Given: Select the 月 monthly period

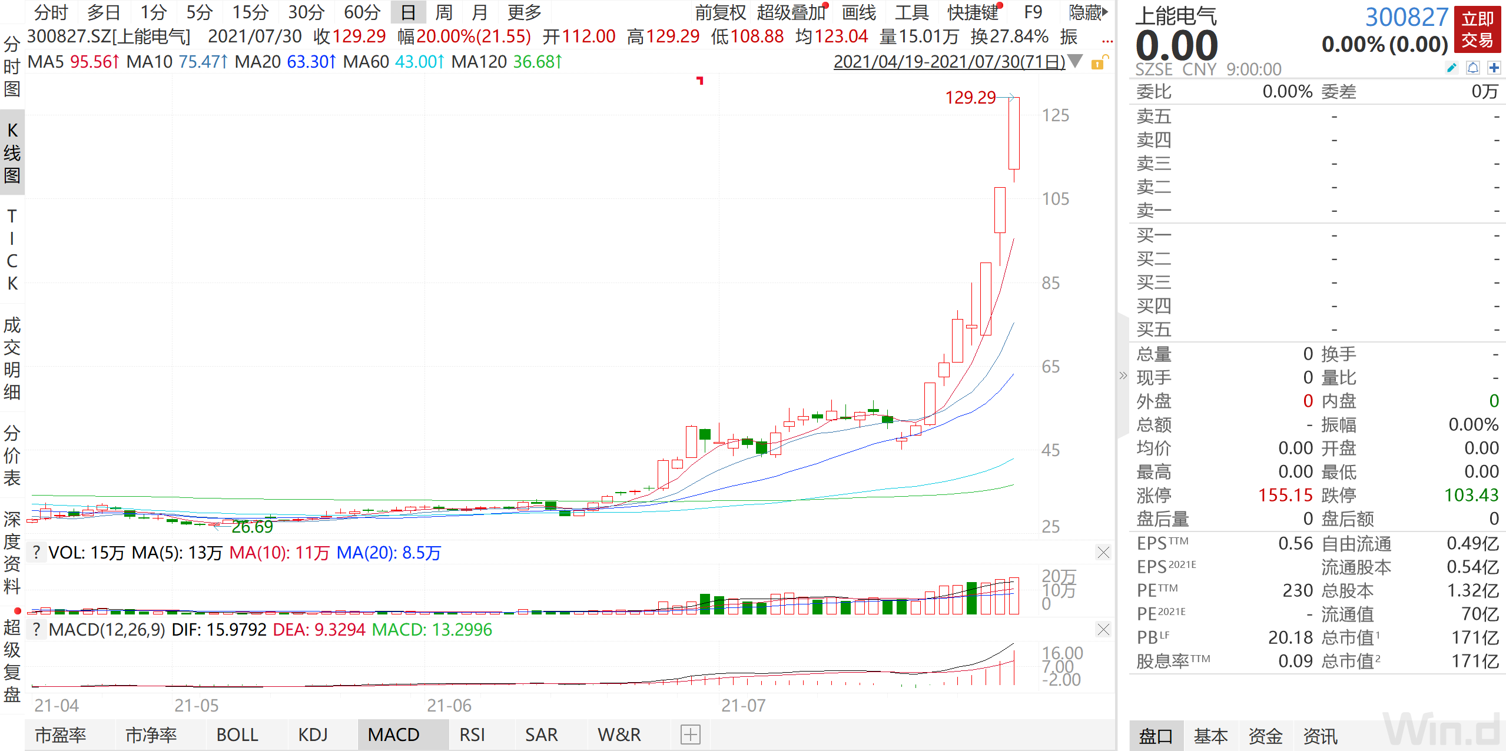Looking at the screenshot, I should (480, 12).
